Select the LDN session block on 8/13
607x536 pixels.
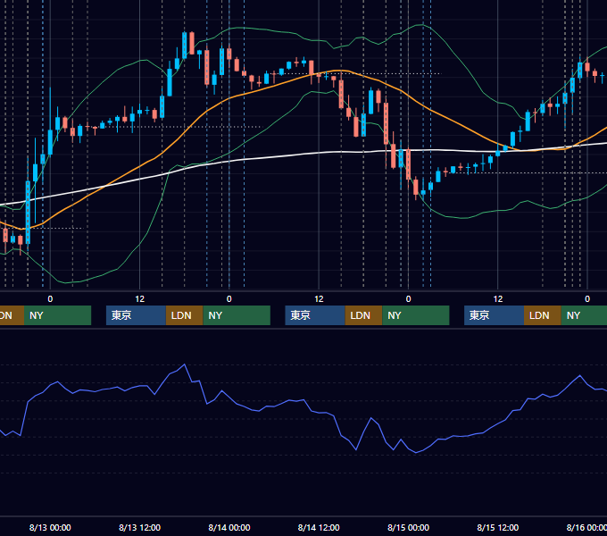(184, 315)
